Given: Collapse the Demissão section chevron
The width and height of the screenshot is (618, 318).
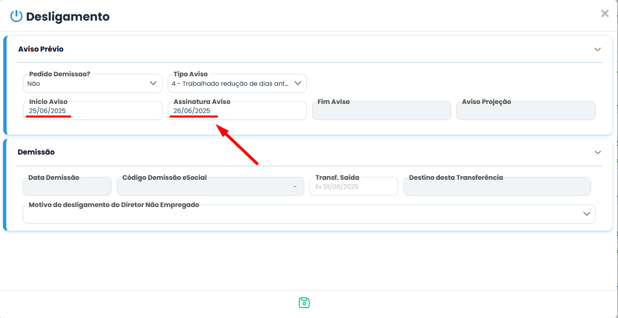Looking at the screenshot, I should [x=597, y=152].
